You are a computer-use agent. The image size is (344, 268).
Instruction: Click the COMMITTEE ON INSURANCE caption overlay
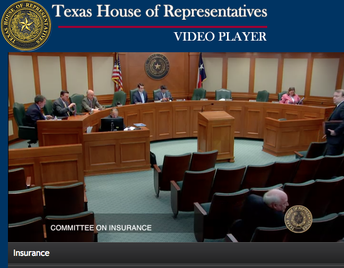click(x=101, y=228)
